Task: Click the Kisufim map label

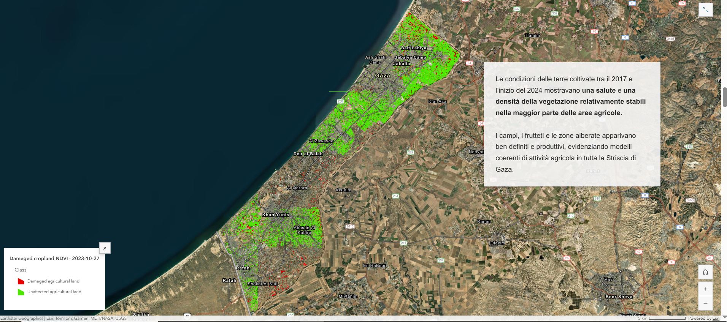Action: pyautogui.click(x=343, y=190)
